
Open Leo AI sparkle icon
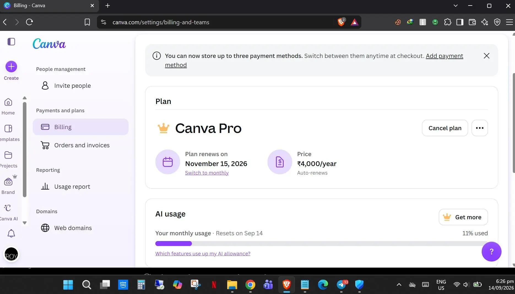(485, 22)
